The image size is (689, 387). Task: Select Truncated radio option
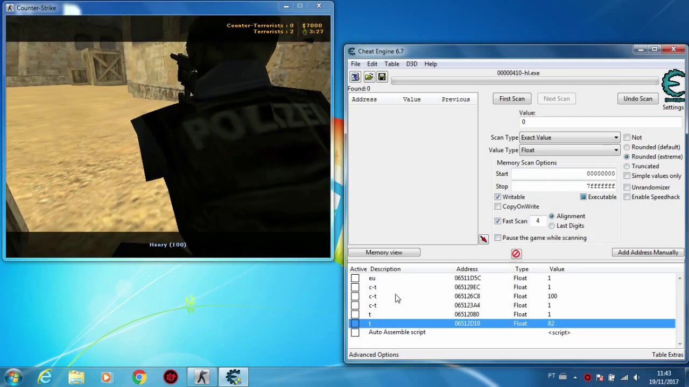[x=627, y=167]
